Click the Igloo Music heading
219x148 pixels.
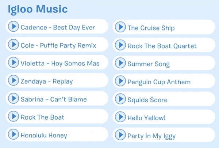click(38, 9)
